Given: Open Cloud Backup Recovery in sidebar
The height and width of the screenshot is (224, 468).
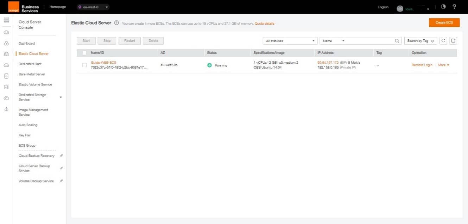Looking at the screenshot, I should tap(37, 155).
